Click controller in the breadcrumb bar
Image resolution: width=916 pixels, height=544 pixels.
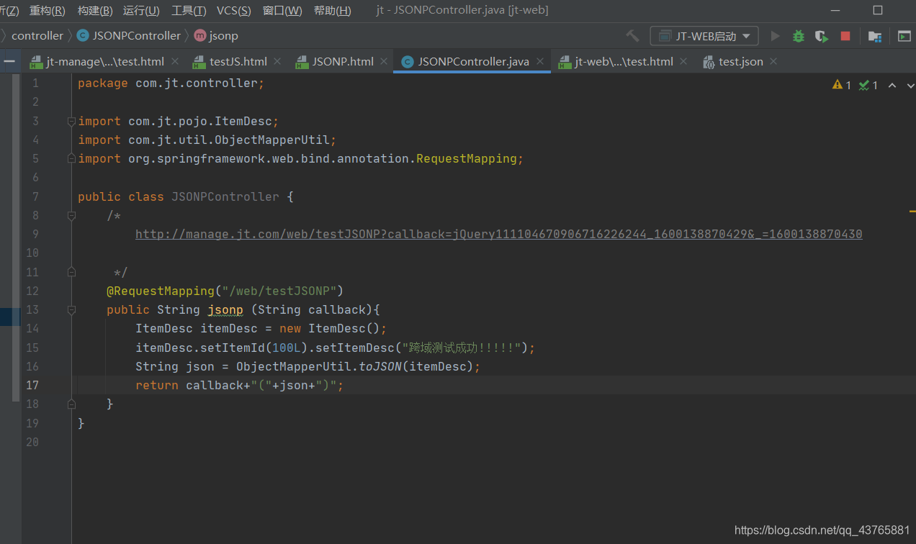(37, 35)
